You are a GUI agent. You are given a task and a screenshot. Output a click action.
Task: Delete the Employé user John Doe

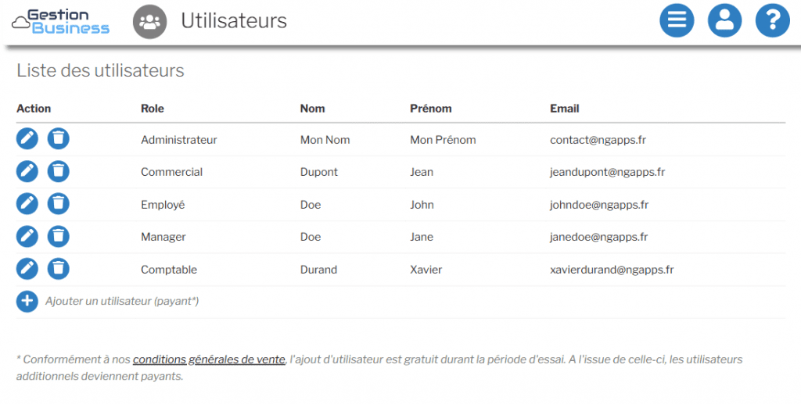pos(58,204)
